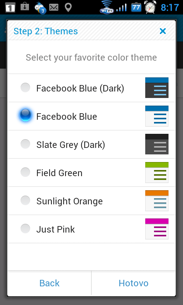Select the Facebook Blue (Dark) radio button
Screen dimensions: 183x305
25,88
